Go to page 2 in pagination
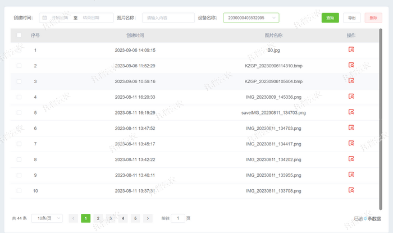Image resolution: width=393 pixels, height=233 pixels. tap(98, 218)
